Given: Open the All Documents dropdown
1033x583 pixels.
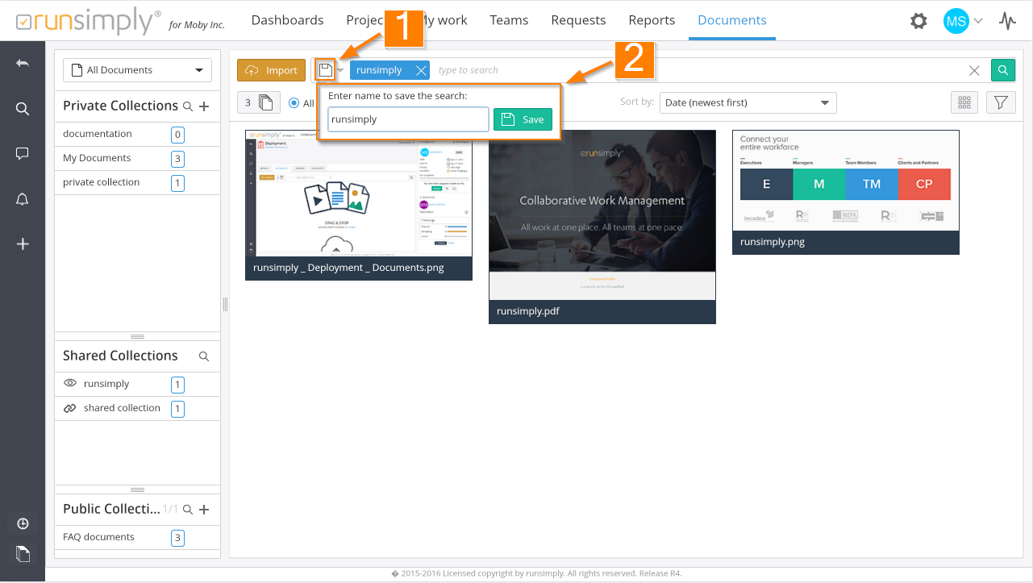Looking at the screenshot, I should click(x=137, y=70).
